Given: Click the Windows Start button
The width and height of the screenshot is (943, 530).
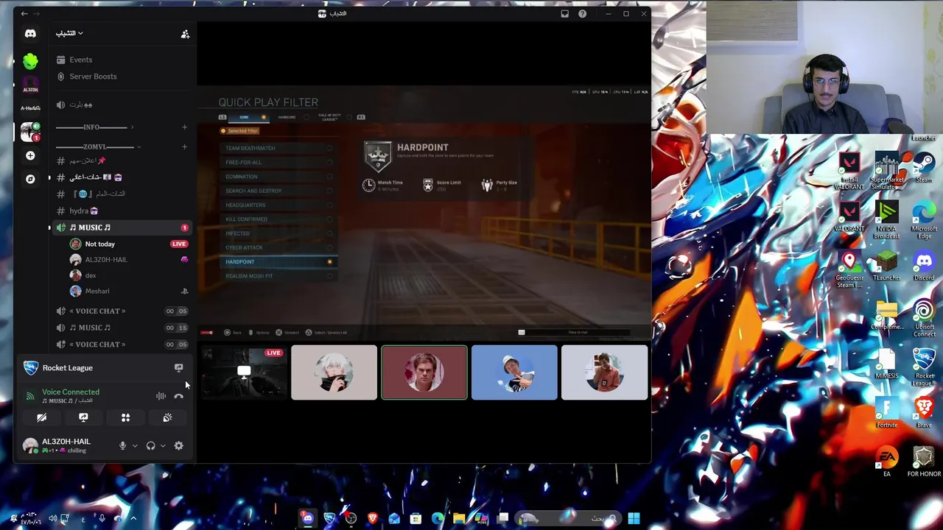Looking at the screenshot, I should [634, 518].
